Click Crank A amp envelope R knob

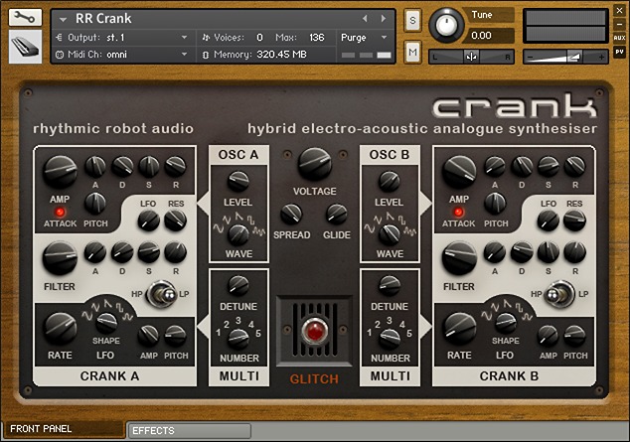pyautogui.click(x=176, y=167)
